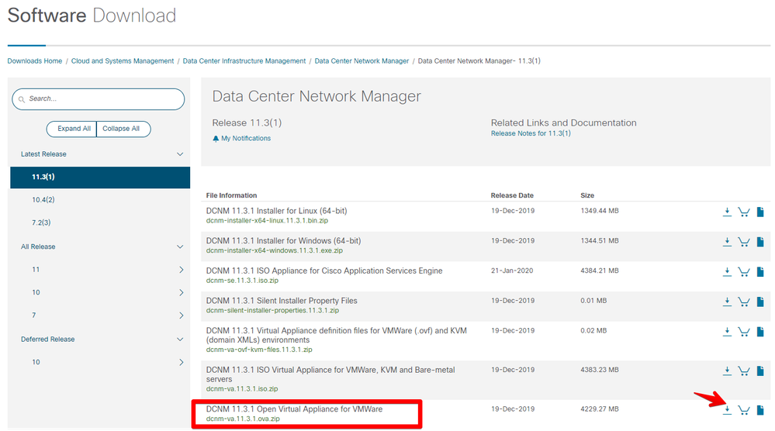Download Open Virtual Appliance for VMWare
The width and height of the screenshot is (775, 431).
click(727, 410)
